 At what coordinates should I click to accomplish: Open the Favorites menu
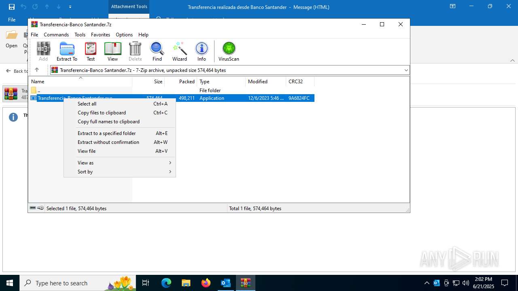(100, 35)
